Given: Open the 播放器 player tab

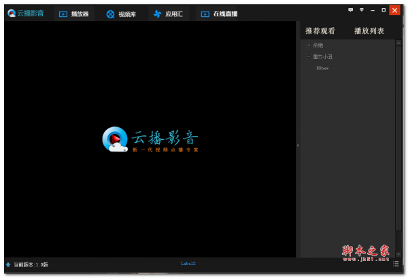Looking at the screenshot, I should [x=73, y=14].
